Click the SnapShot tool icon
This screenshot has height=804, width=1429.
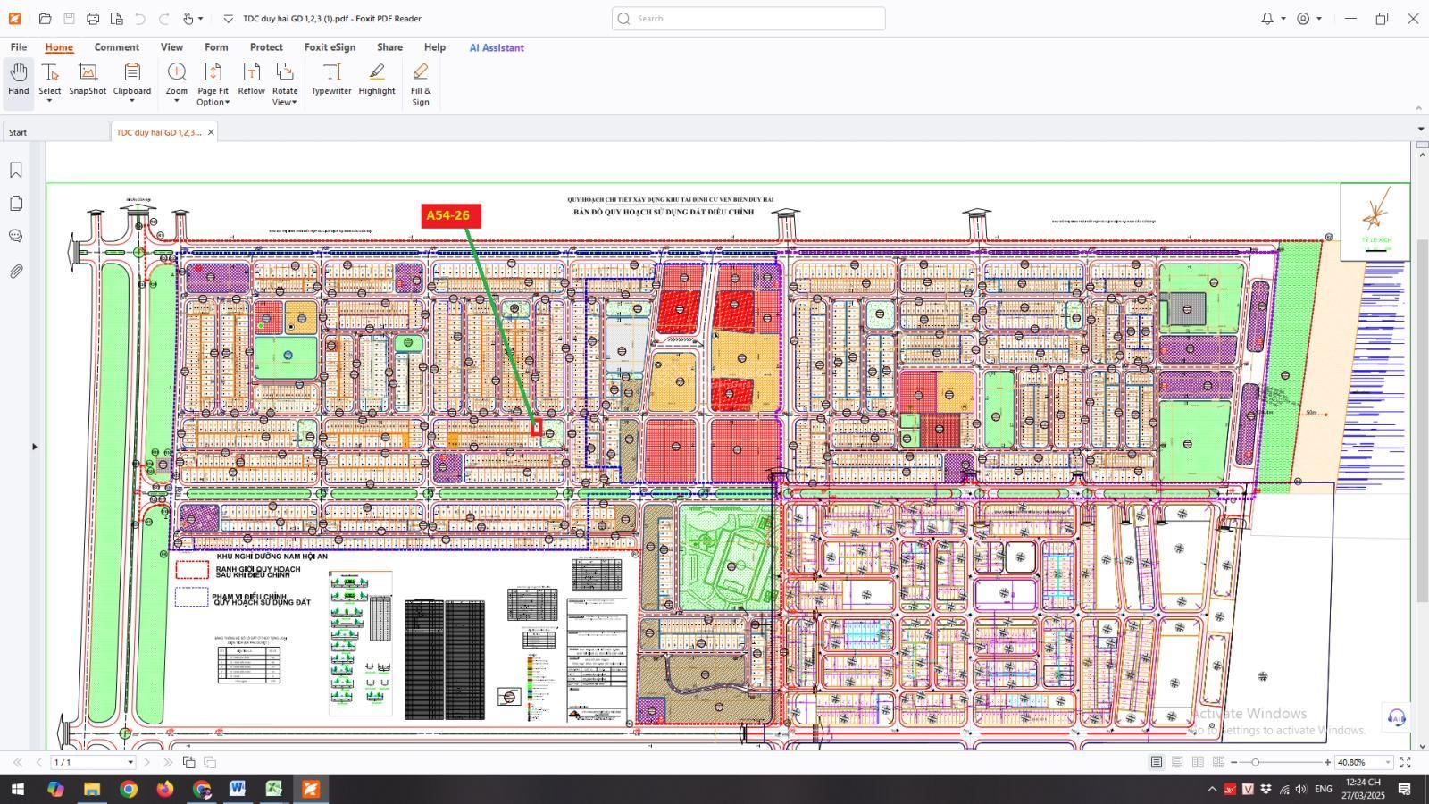[x=88, y=72]
